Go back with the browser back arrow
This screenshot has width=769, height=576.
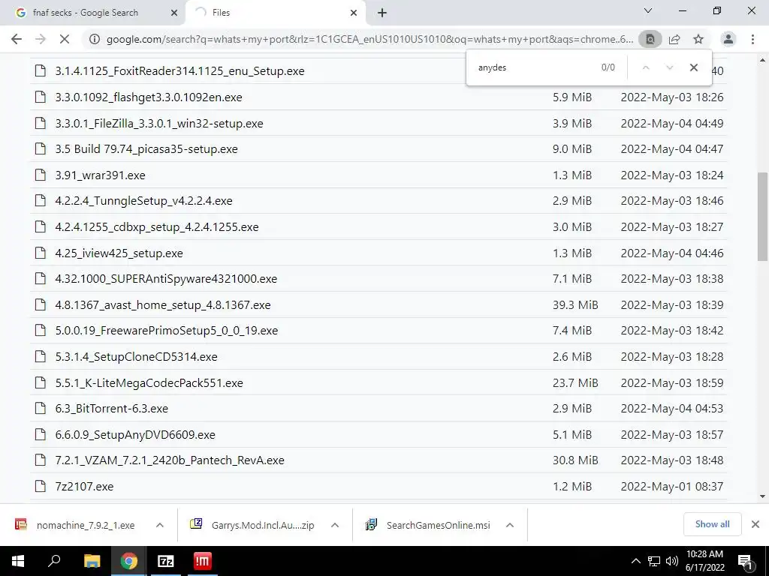click(17, 39)
